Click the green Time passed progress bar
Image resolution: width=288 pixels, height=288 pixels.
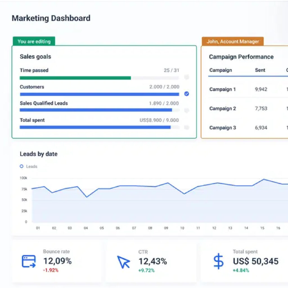tap(75, 78)
